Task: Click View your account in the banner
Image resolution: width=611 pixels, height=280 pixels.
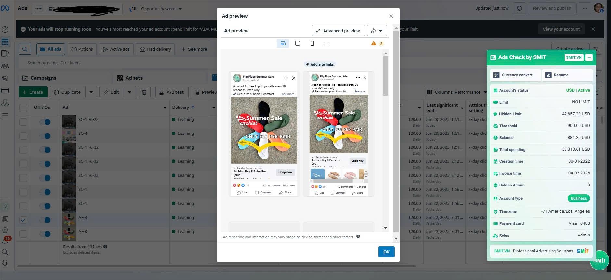Action: pyautogui.click(x=561, y=29)
